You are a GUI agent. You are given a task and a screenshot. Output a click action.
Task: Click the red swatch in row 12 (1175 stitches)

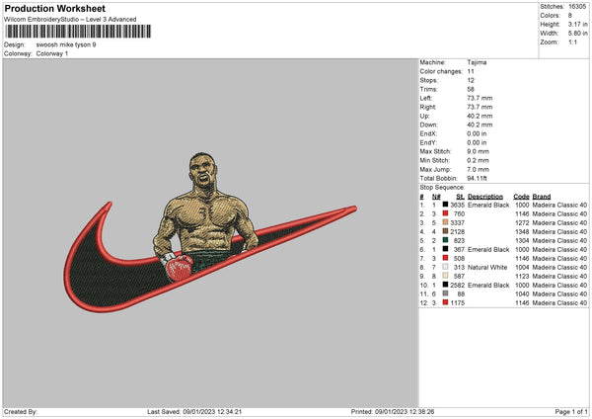446,302
